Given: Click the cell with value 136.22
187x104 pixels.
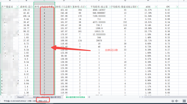Looking at the screenshot, I should pos(26,10).
